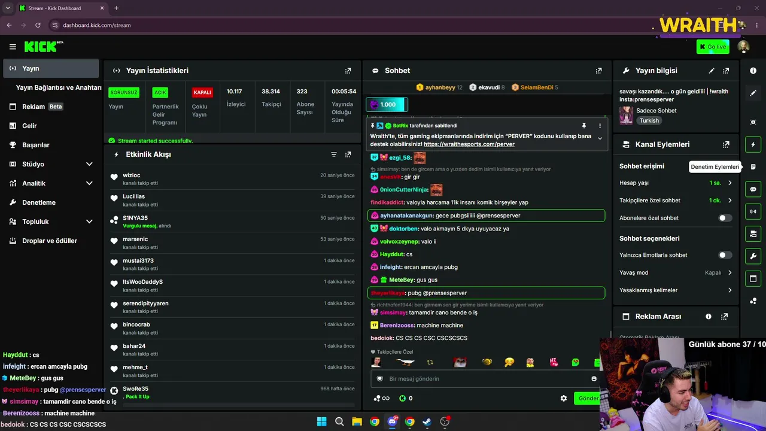Toggle the lightning activity-feed widget in right sidebar
The width and height of the screenshot is (766, 431).
pyautogui.click(x=753, y=144)
